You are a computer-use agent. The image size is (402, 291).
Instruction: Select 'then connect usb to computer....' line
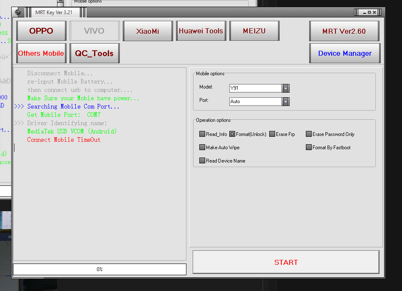coord(80,90)
